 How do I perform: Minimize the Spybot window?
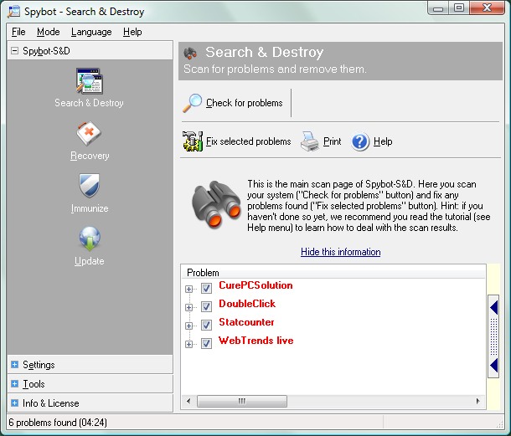point(438,8)
